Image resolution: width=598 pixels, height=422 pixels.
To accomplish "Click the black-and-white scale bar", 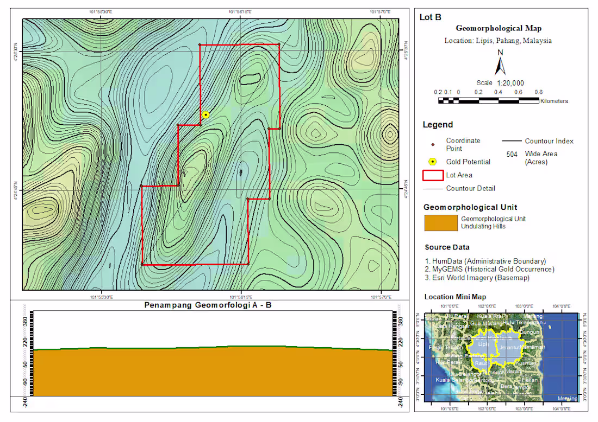I will 489,100.
